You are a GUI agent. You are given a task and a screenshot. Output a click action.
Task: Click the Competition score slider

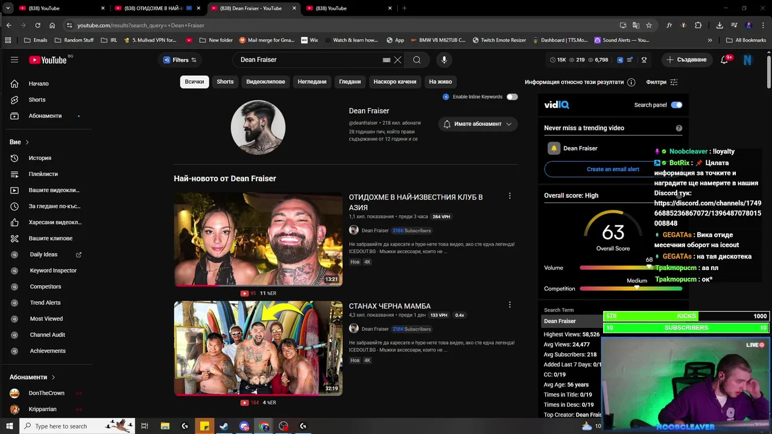pyautogui.click(x=631, y=289)
